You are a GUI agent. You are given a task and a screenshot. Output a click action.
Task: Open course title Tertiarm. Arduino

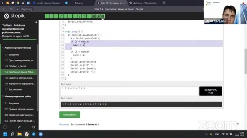click(14, 29)
